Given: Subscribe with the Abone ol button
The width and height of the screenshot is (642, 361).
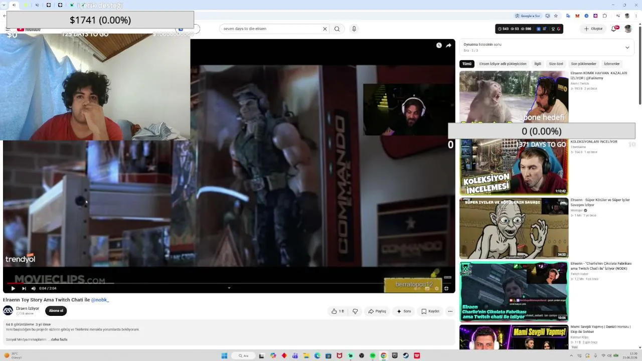Looking at the screenshot, I should point(56,311).
